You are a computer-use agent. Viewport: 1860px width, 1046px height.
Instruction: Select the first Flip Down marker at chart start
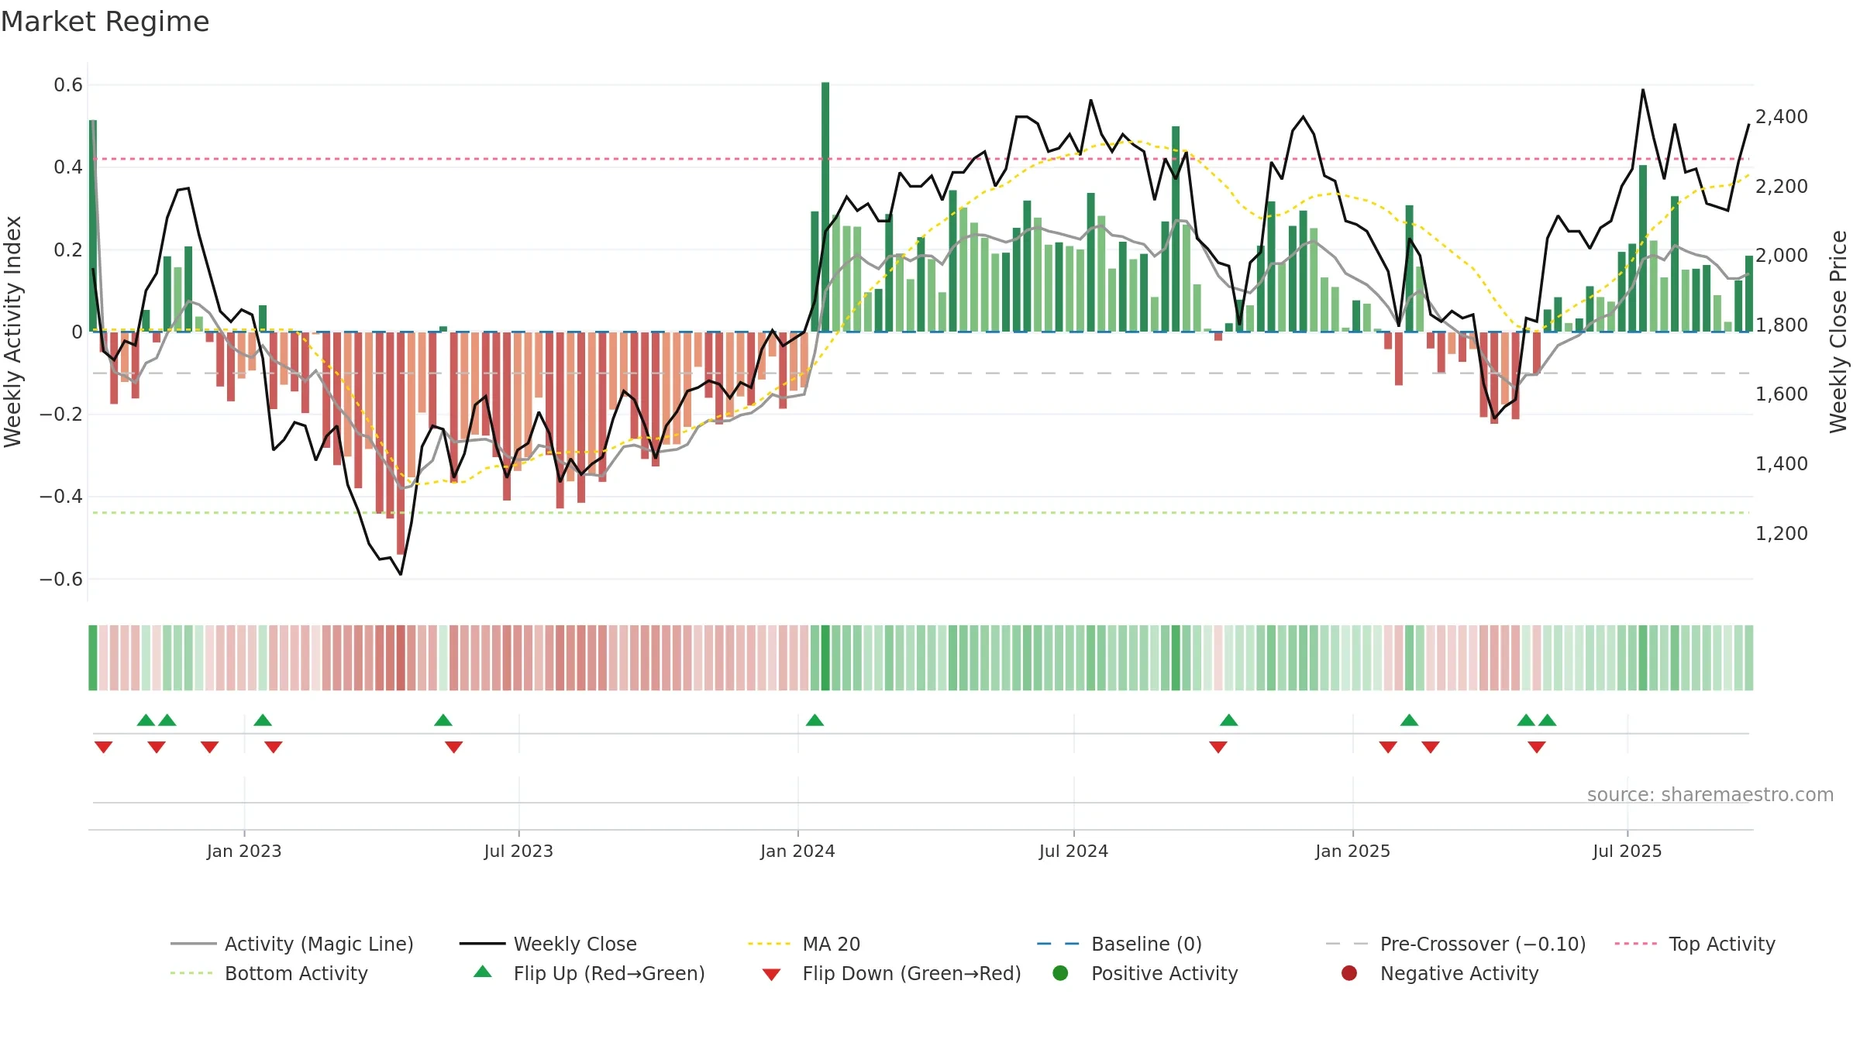coord(104,747)
